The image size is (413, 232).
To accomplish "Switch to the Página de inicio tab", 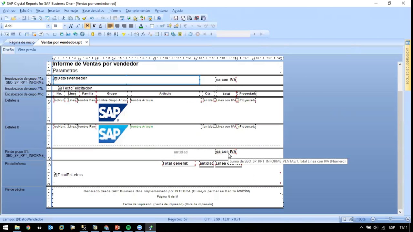I will coord(22,42).
